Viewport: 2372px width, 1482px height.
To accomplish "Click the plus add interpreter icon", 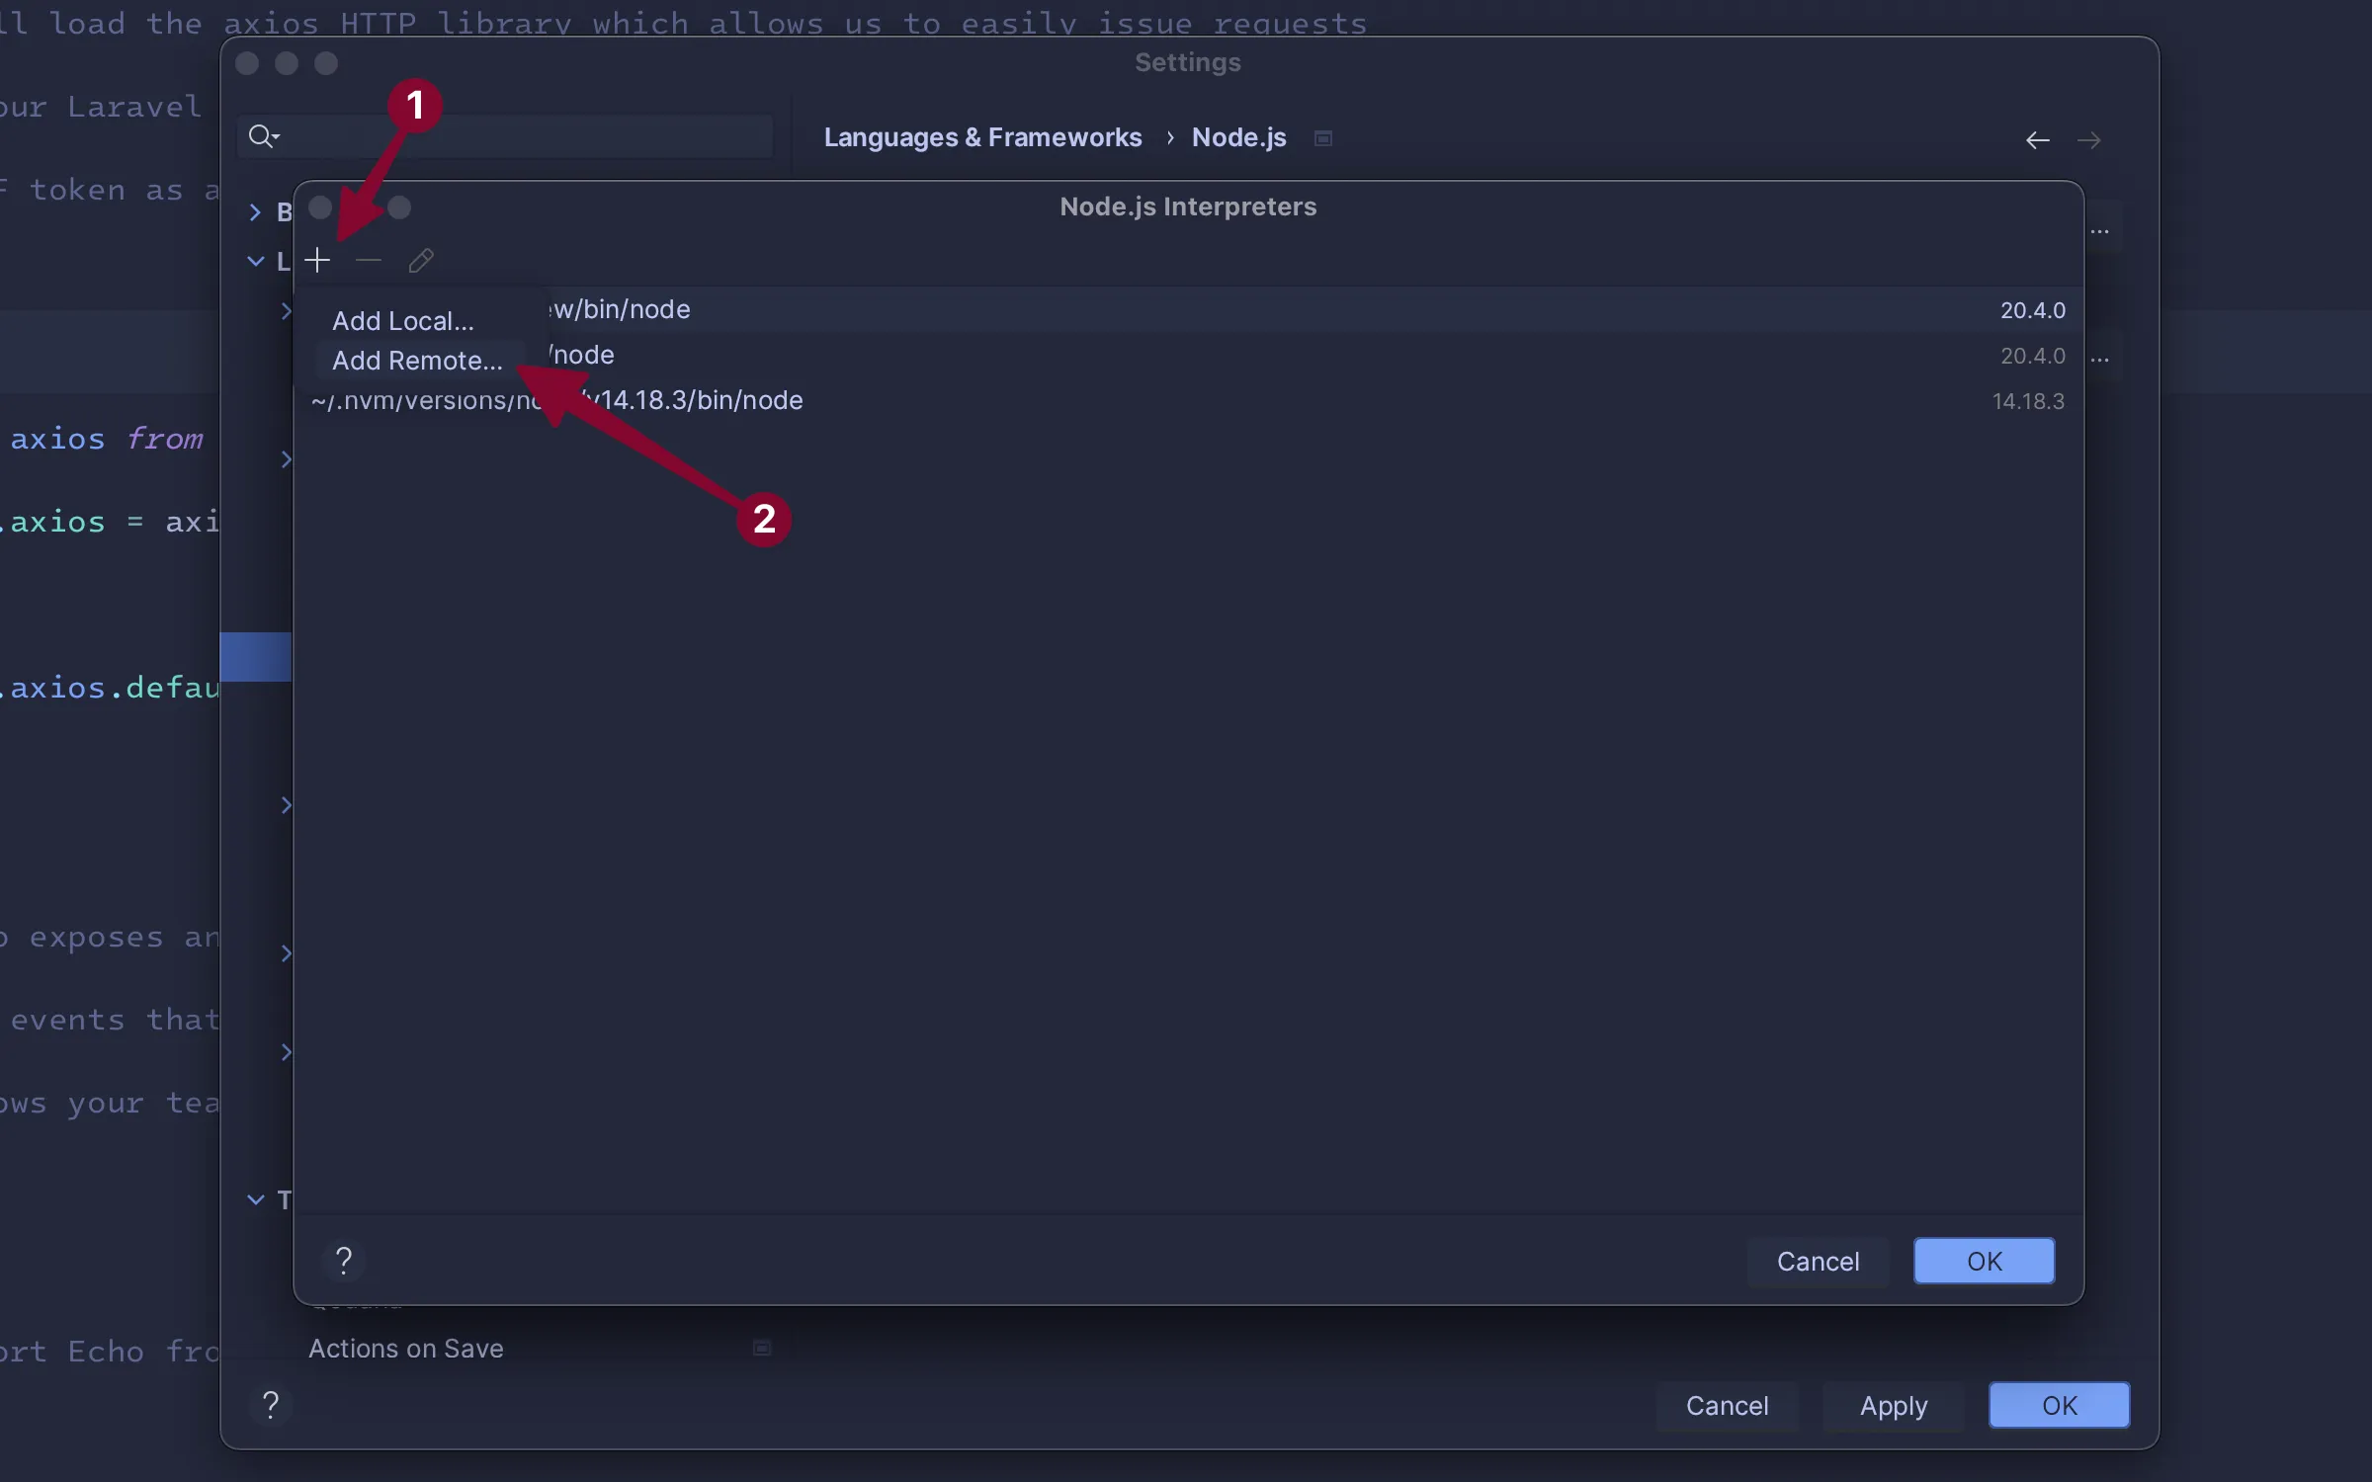I will pyautogui.click(x=317, y=261).
